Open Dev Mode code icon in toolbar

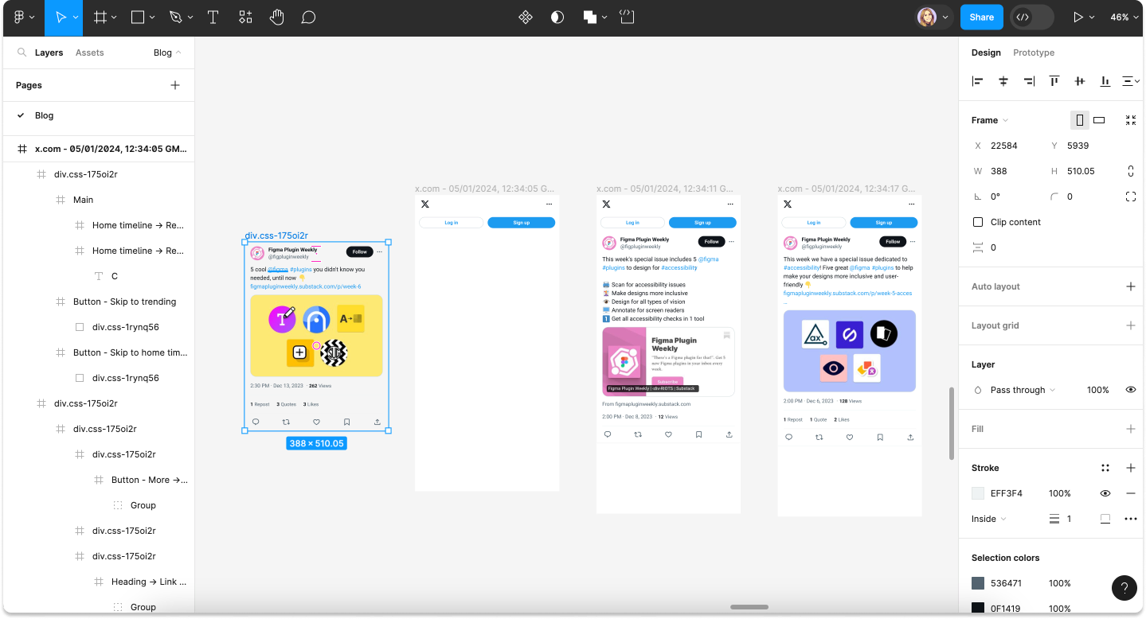click(628, 17)
